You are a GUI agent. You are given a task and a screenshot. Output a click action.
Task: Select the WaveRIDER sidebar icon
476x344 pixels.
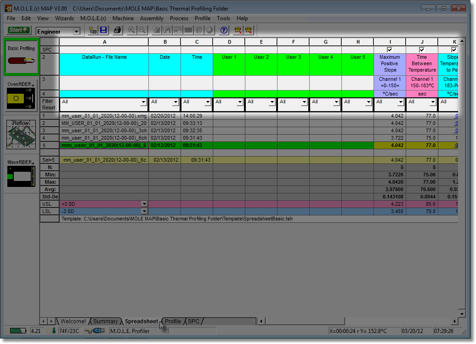[x=21, y=174]
